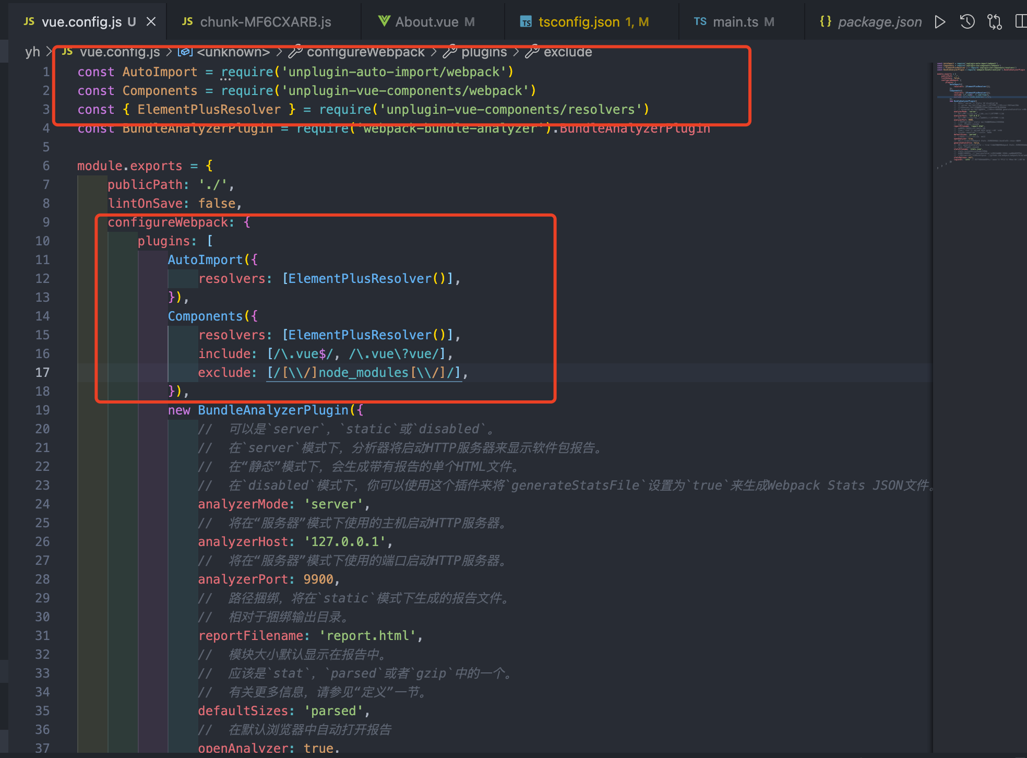Click the wrench icon before configureWebpack breadcrumb

click(x=295, y=52)
